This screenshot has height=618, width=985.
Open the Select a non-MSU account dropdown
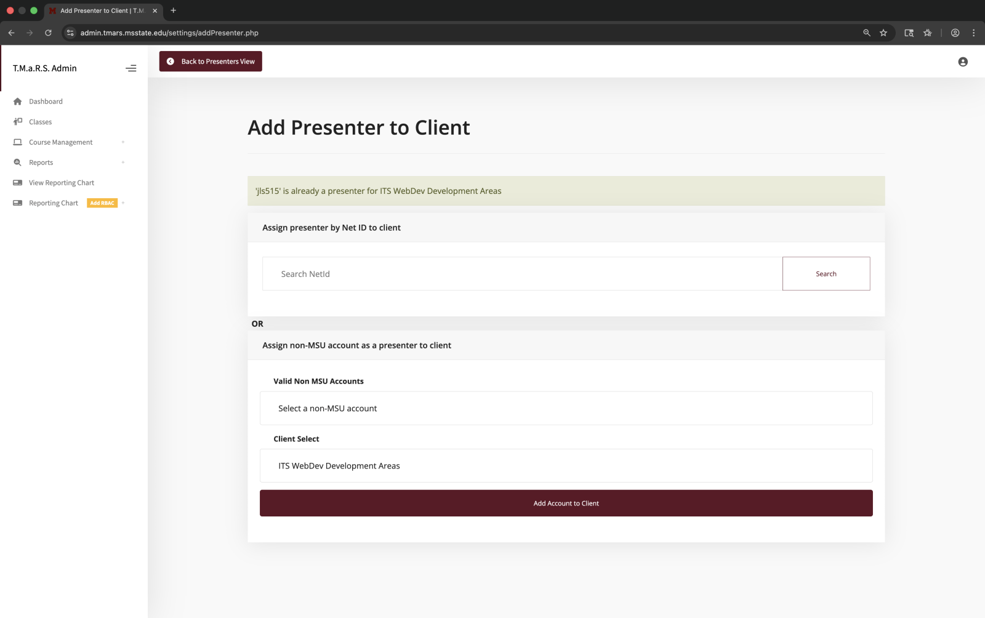tap(566, 407)
